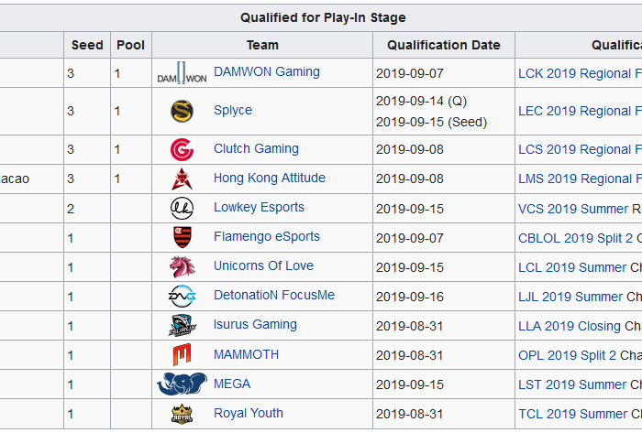Image resolution: width=642 pixels, height=433 pixels.
Task: Open the Splyce team page link
Action: (233, 110)
